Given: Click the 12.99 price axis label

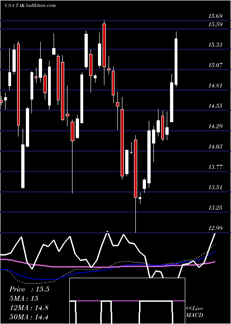Looking at the screenshot, I should tap(215, 228).
